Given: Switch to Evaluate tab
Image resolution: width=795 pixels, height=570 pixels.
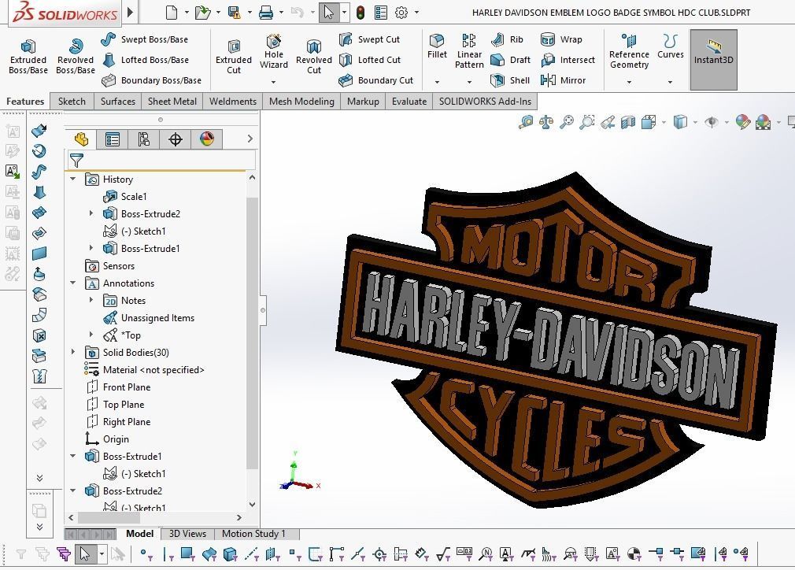Looking at the screenshot, I should tap(409, 102).
